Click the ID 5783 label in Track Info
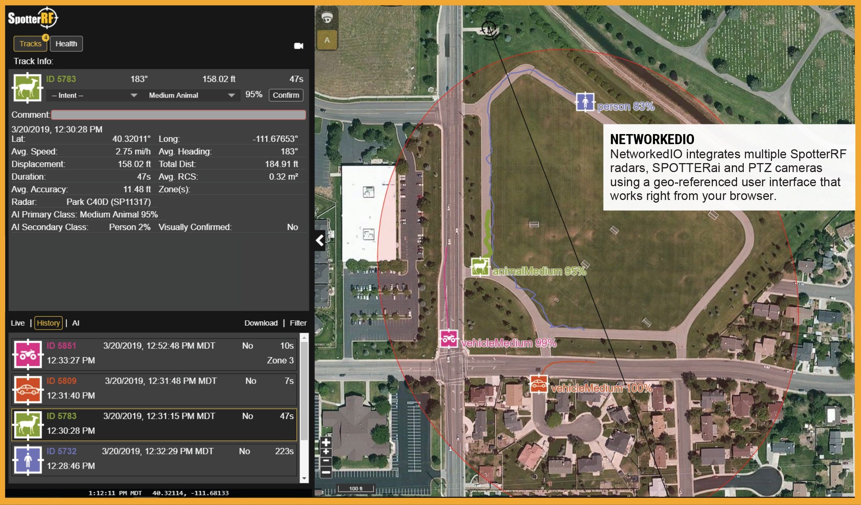This screenshot has height=505, width=861. coord(61,79)
